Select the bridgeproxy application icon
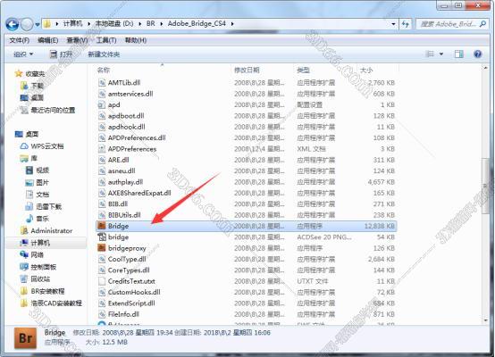This screenshot has width=495, height=357. [x=102, y=248]
